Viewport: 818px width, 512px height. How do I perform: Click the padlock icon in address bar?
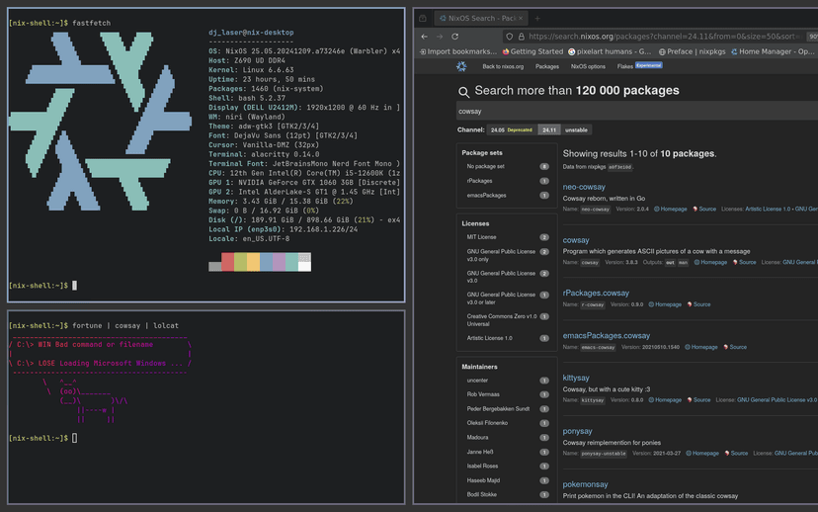[x=520, y=36]
